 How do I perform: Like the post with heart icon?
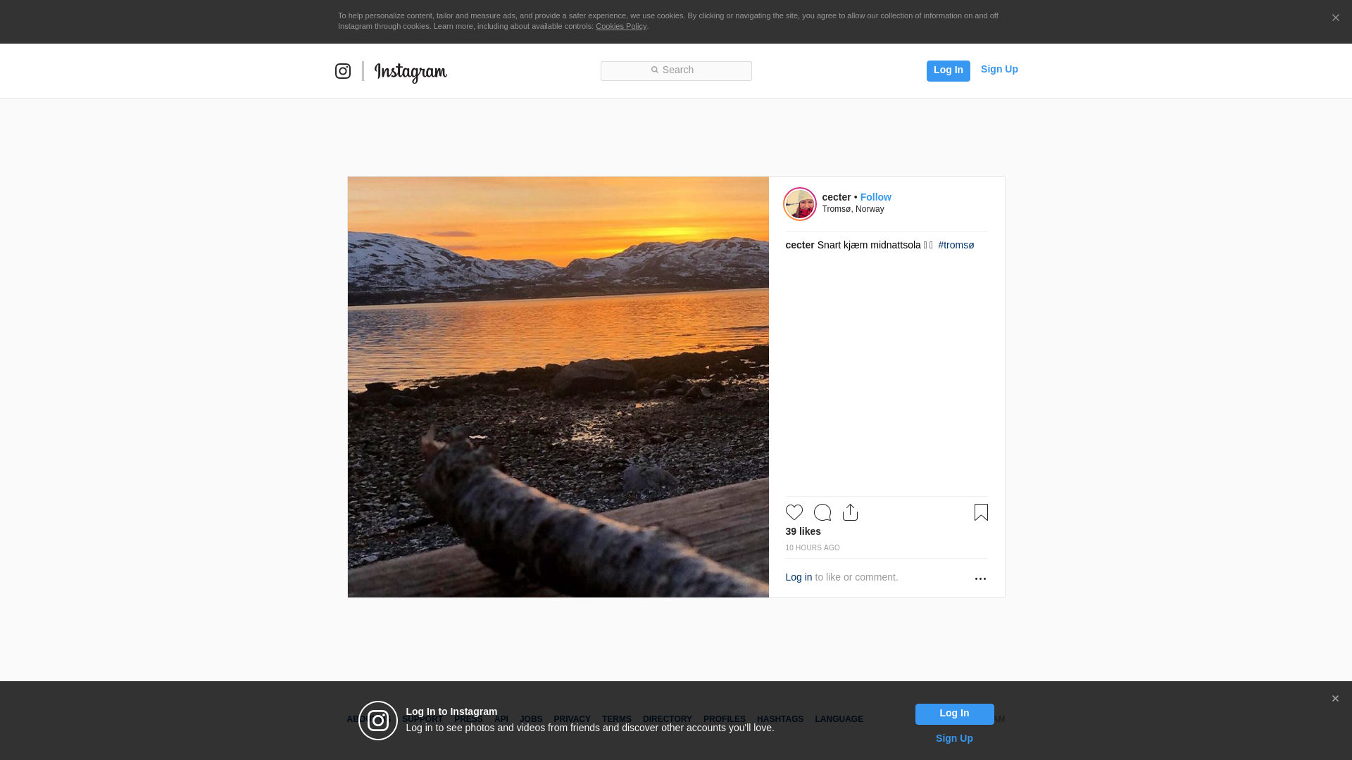coord(794,512)
